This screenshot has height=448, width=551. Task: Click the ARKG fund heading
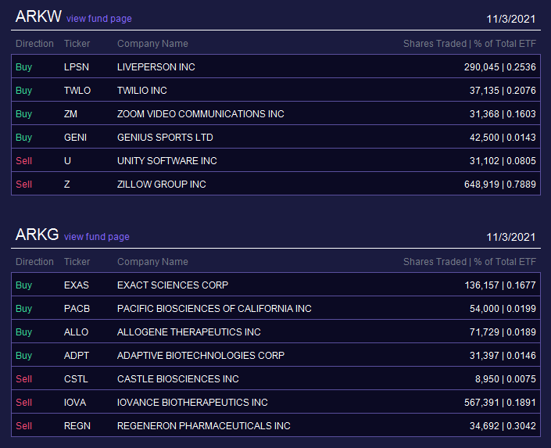(37, 235)
